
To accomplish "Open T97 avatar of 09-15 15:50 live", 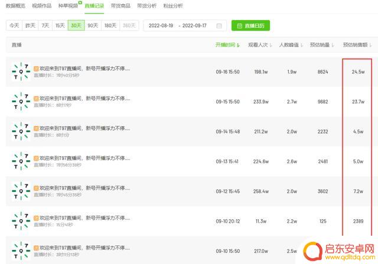I will [21, 101].
